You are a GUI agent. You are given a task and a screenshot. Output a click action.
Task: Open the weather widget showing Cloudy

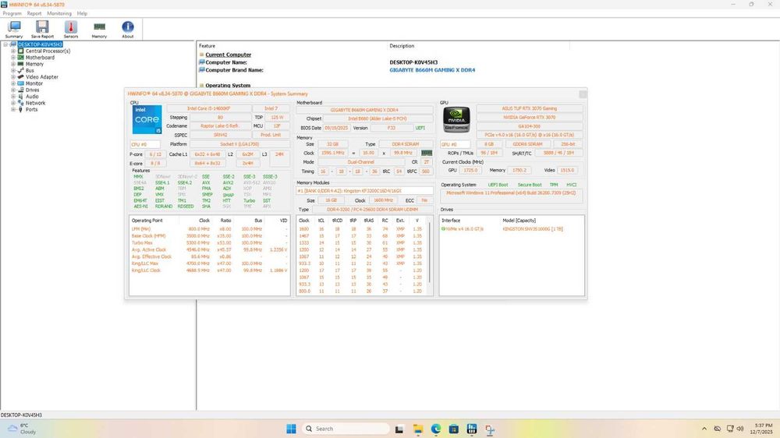(21, 429)
